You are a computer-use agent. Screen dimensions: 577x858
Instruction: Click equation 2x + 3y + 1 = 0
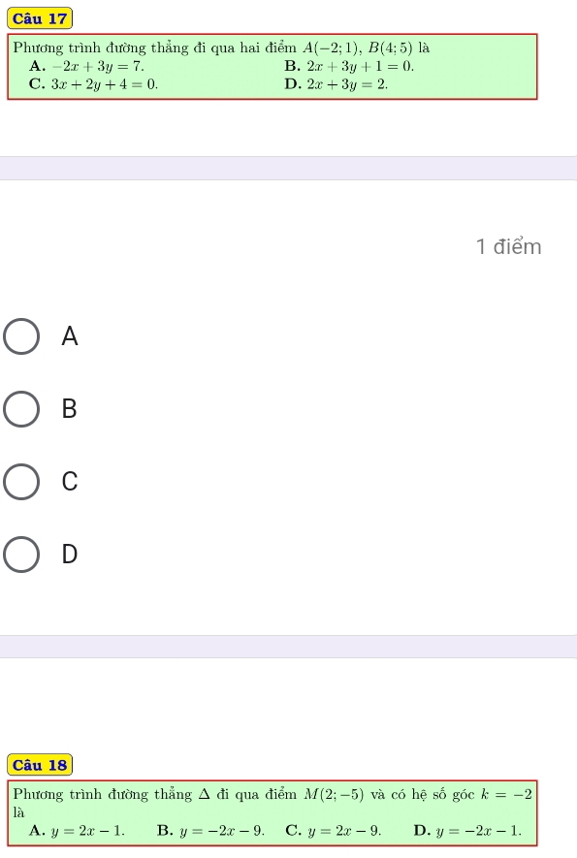point(360,67)
